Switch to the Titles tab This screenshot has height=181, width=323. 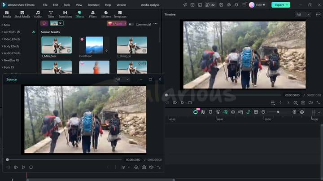coord(51,14)
